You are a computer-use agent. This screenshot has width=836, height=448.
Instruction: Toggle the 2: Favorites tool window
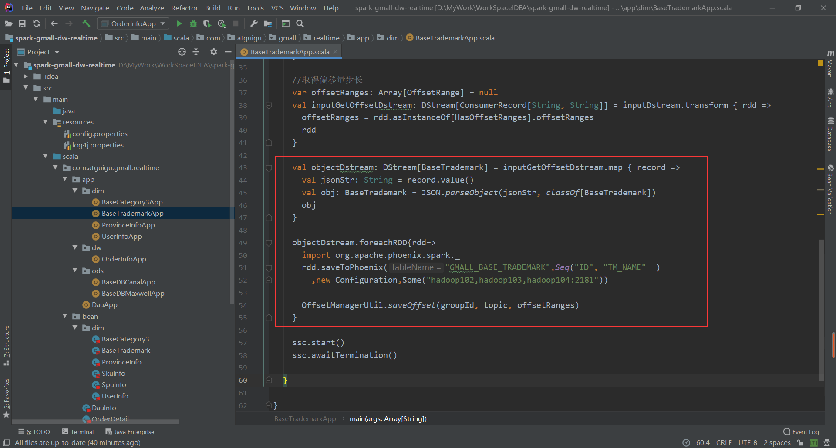point(6,398)
